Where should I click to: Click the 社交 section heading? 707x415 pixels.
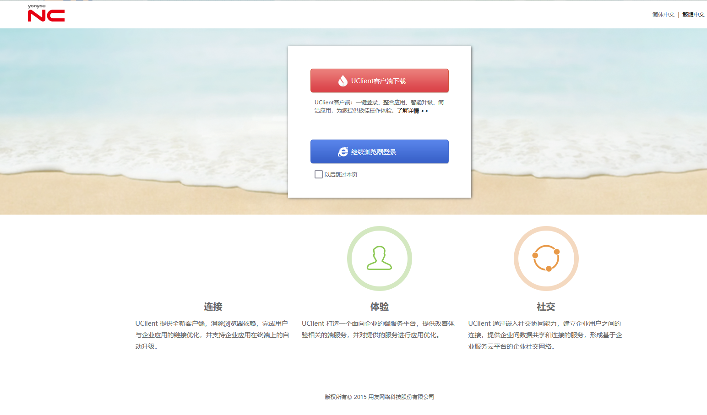tap(546, 307)
